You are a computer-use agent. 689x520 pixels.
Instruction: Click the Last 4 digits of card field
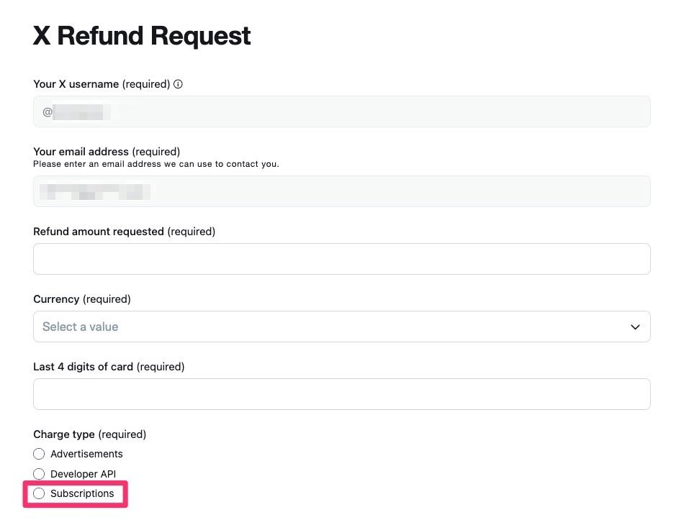click(341, 394)
